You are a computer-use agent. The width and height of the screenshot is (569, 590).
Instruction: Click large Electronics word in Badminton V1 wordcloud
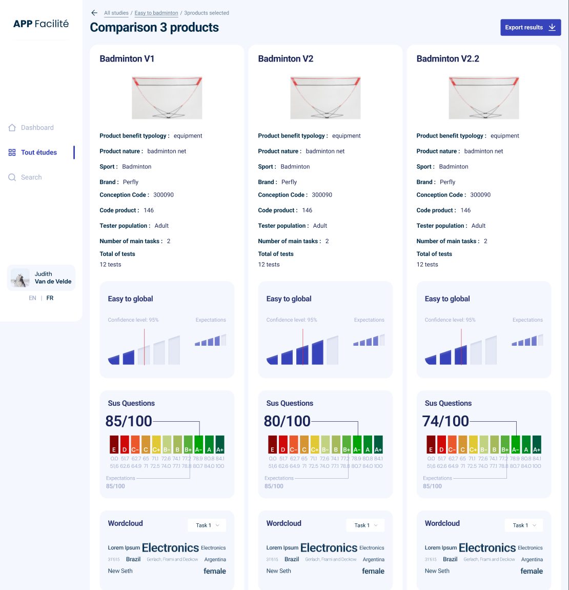click(170, 547)
